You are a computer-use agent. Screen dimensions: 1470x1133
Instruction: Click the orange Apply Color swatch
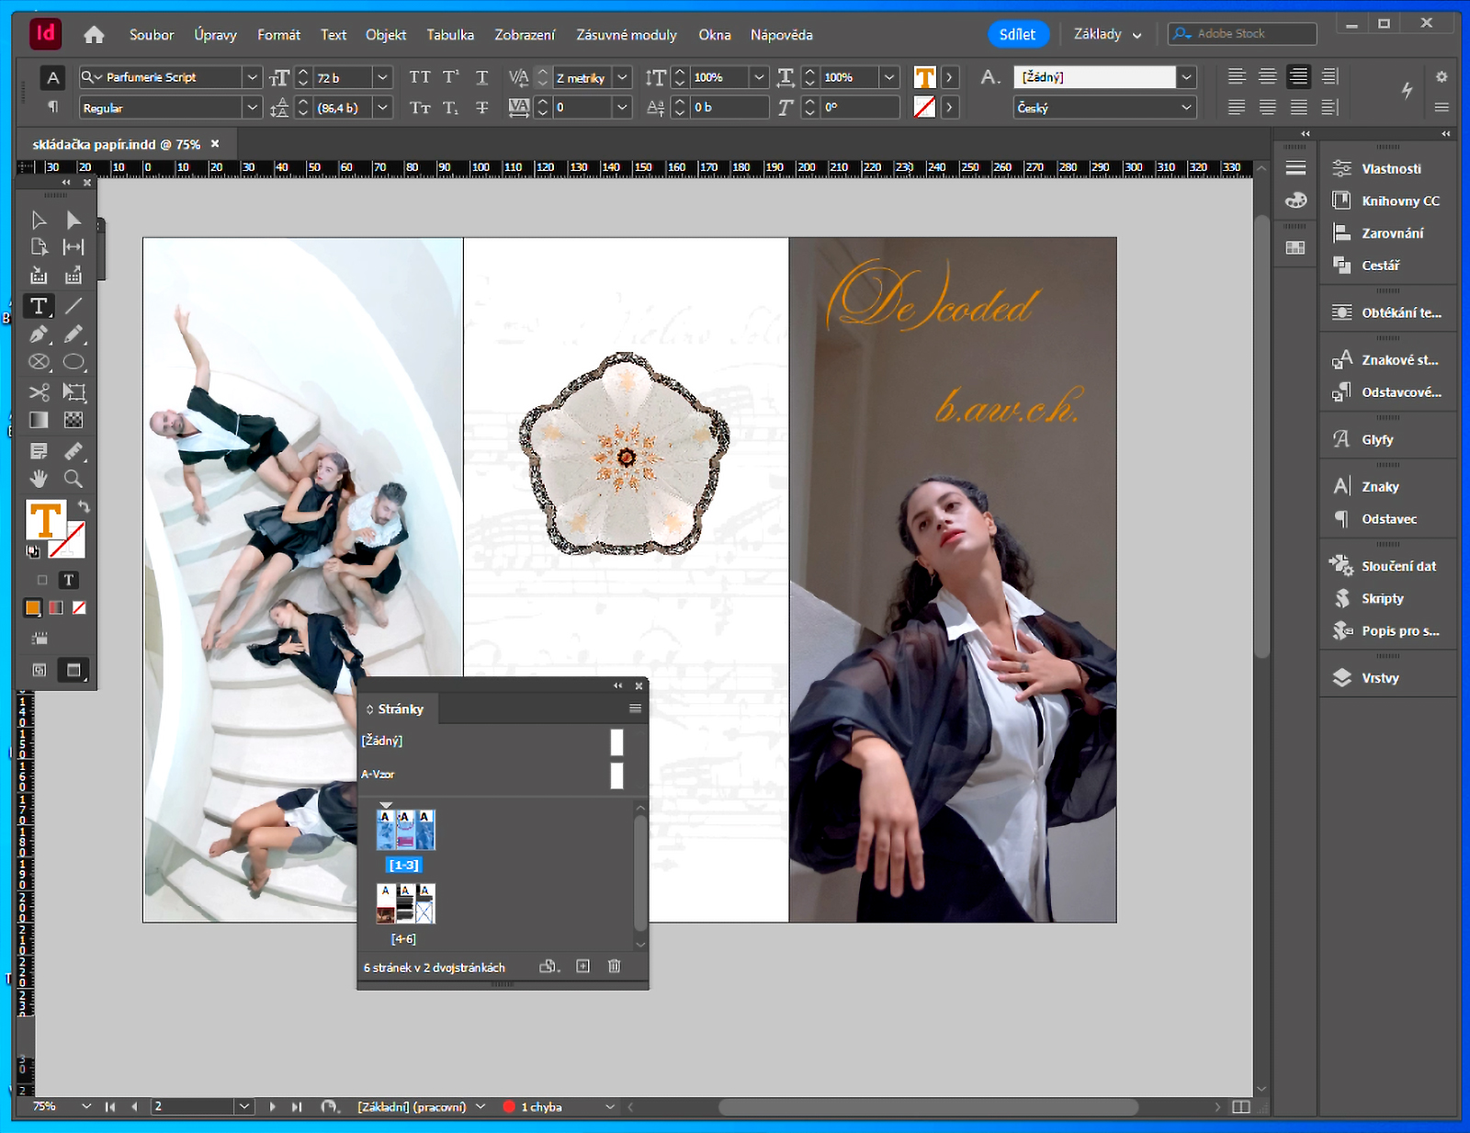(x=33, y=607)
